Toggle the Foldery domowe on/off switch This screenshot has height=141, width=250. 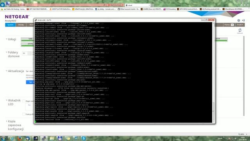point(27,53)
